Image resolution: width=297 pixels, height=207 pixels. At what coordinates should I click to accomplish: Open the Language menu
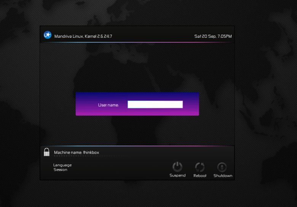point(62,165)
